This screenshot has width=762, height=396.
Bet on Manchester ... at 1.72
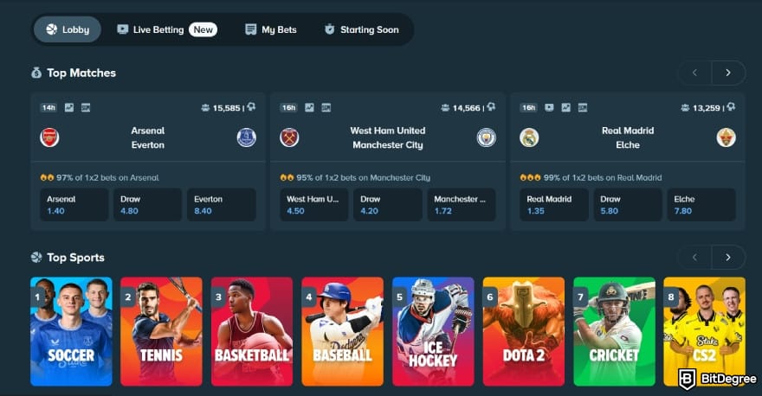(462, 205)
